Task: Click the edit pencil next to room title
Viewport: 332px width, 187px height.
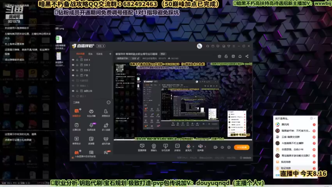Action: 138,58
